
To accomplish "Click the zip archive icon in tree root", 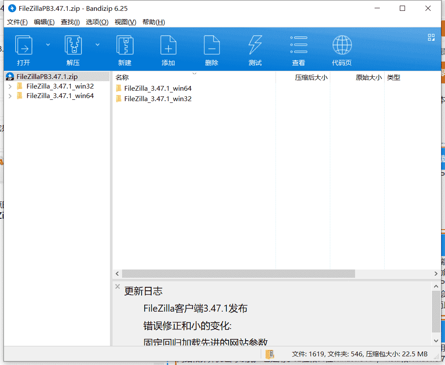I will pos(10,76).
